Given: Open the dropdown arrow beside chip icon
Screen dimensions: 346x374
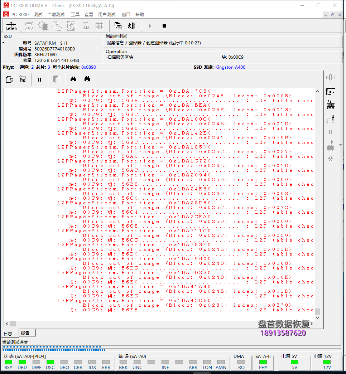Looking at the screenshot, I should [x=341, y=145].
